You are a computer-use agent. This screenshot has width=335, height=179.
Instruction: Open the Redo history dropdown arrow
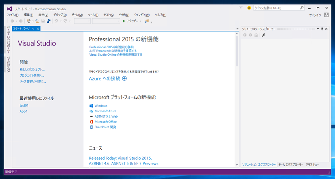coord(70,21)
